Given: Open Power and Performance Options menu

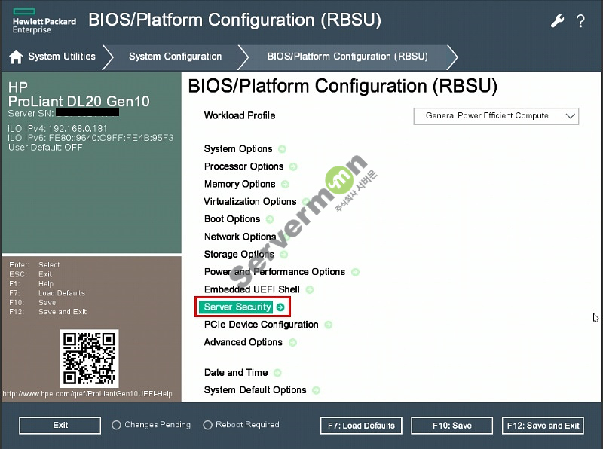Looking at the screenshot, I should coord(274,272).
